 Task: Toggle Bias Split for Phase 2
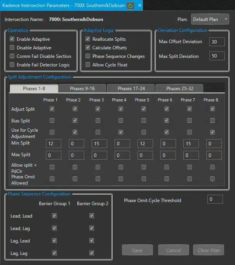[x=75, y=121]
